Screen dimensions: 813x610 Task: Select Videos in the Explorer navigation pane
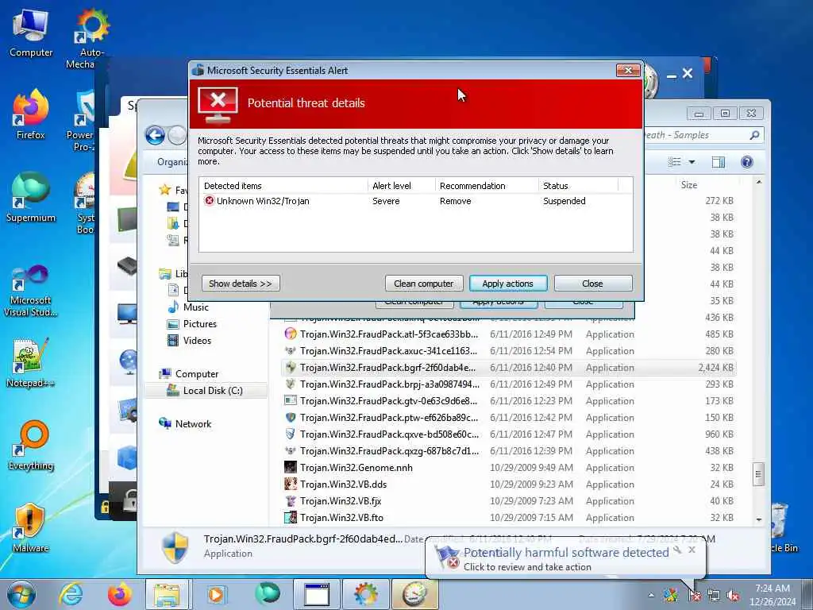(x=189, y=340)
